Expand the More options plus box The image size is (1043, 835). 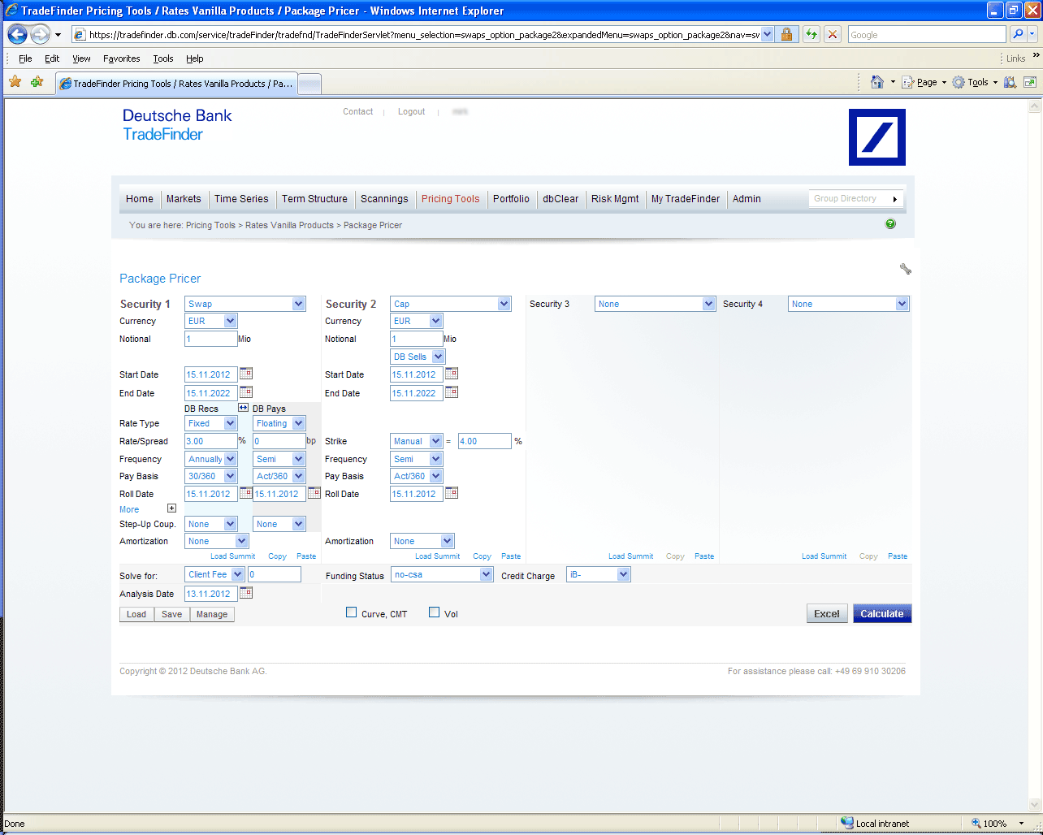171,508
